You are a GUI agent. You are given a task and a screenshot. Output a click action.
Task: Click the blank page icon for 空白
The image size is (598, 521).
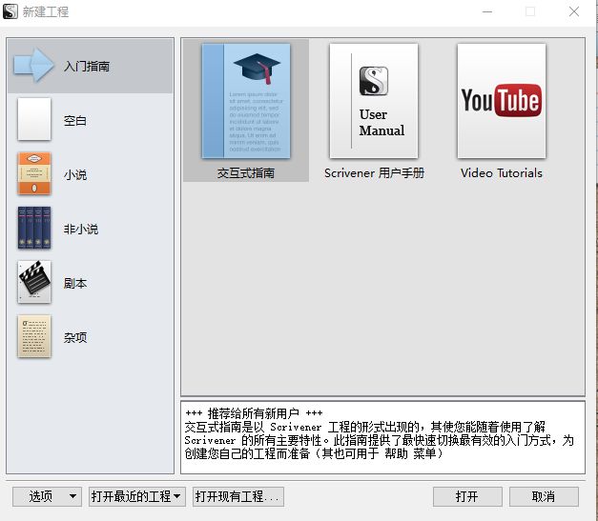pyautogui.click(x=34, y=119)
